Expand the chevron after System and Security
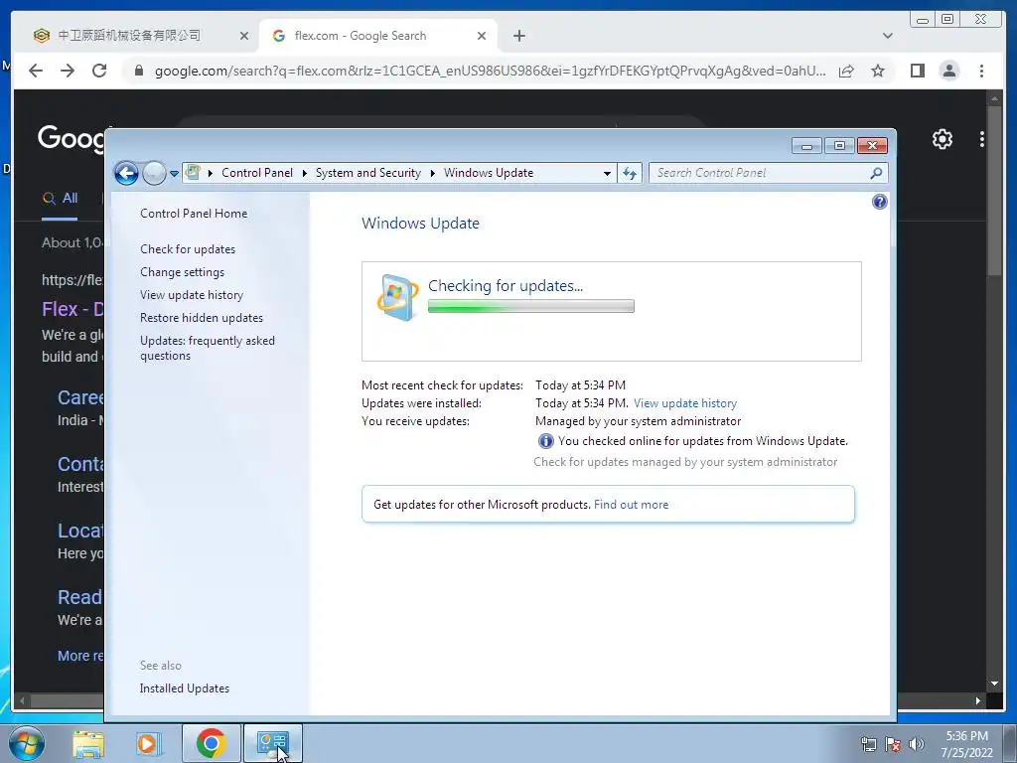This screenshot has width=1017, height=763. [x=433, y=173]
